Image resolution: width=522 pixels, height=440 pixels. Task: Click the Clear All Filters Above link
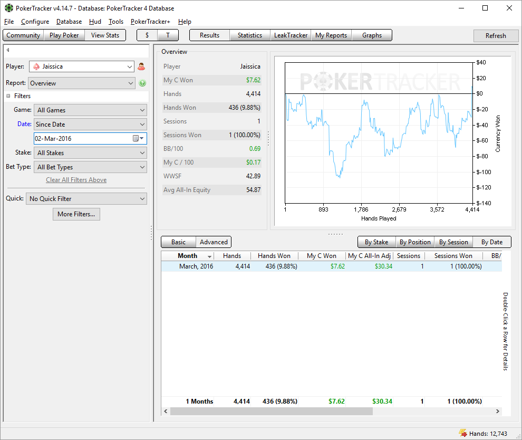coord(76,180)
